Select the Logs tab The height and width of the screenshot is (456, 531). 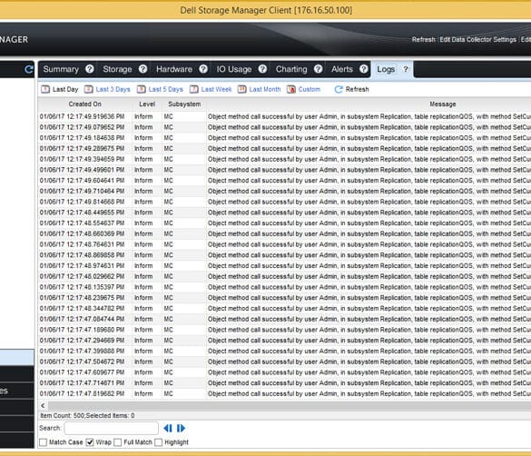386,69
